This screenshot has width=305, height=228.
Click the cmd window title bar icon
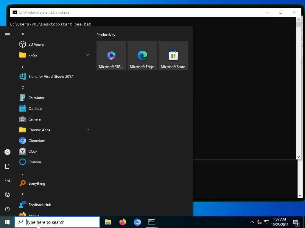click(x=15, y=12)
